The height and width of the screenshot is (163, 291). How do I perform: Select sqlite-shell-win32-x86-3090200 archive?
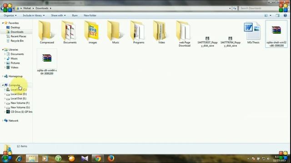[x=276, y=34]
